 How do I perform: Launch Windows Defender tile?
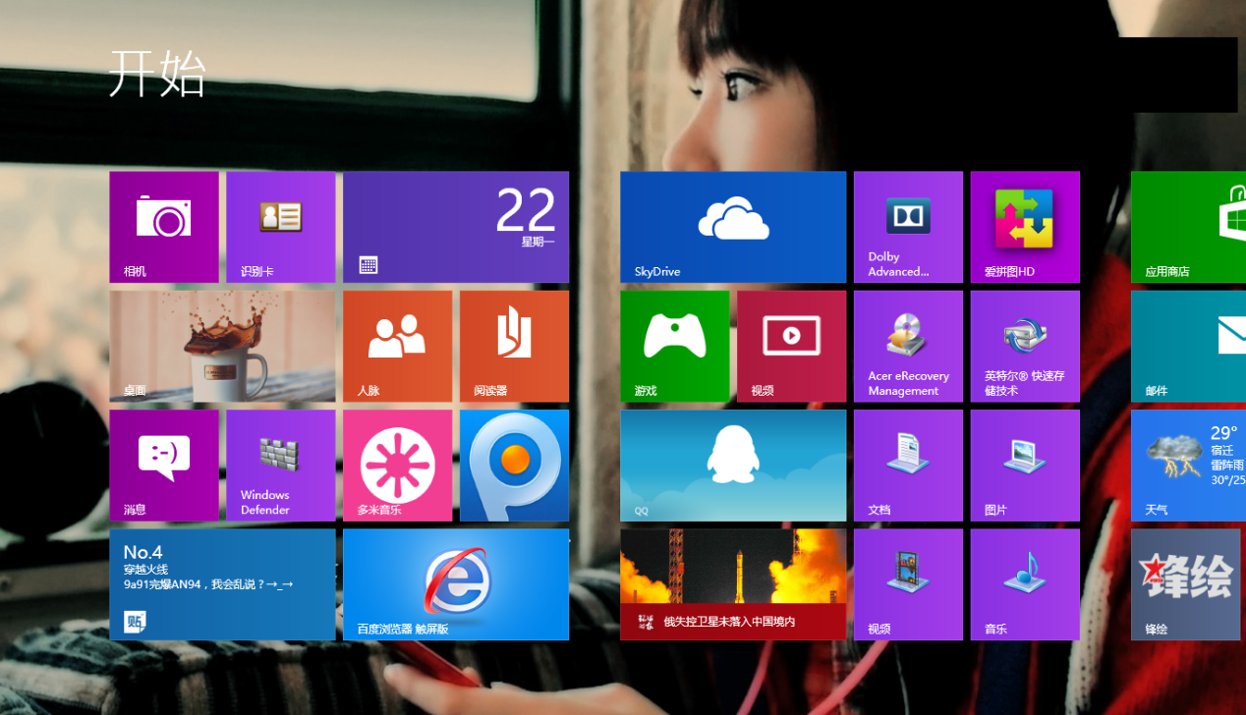(x=281, y=466)
